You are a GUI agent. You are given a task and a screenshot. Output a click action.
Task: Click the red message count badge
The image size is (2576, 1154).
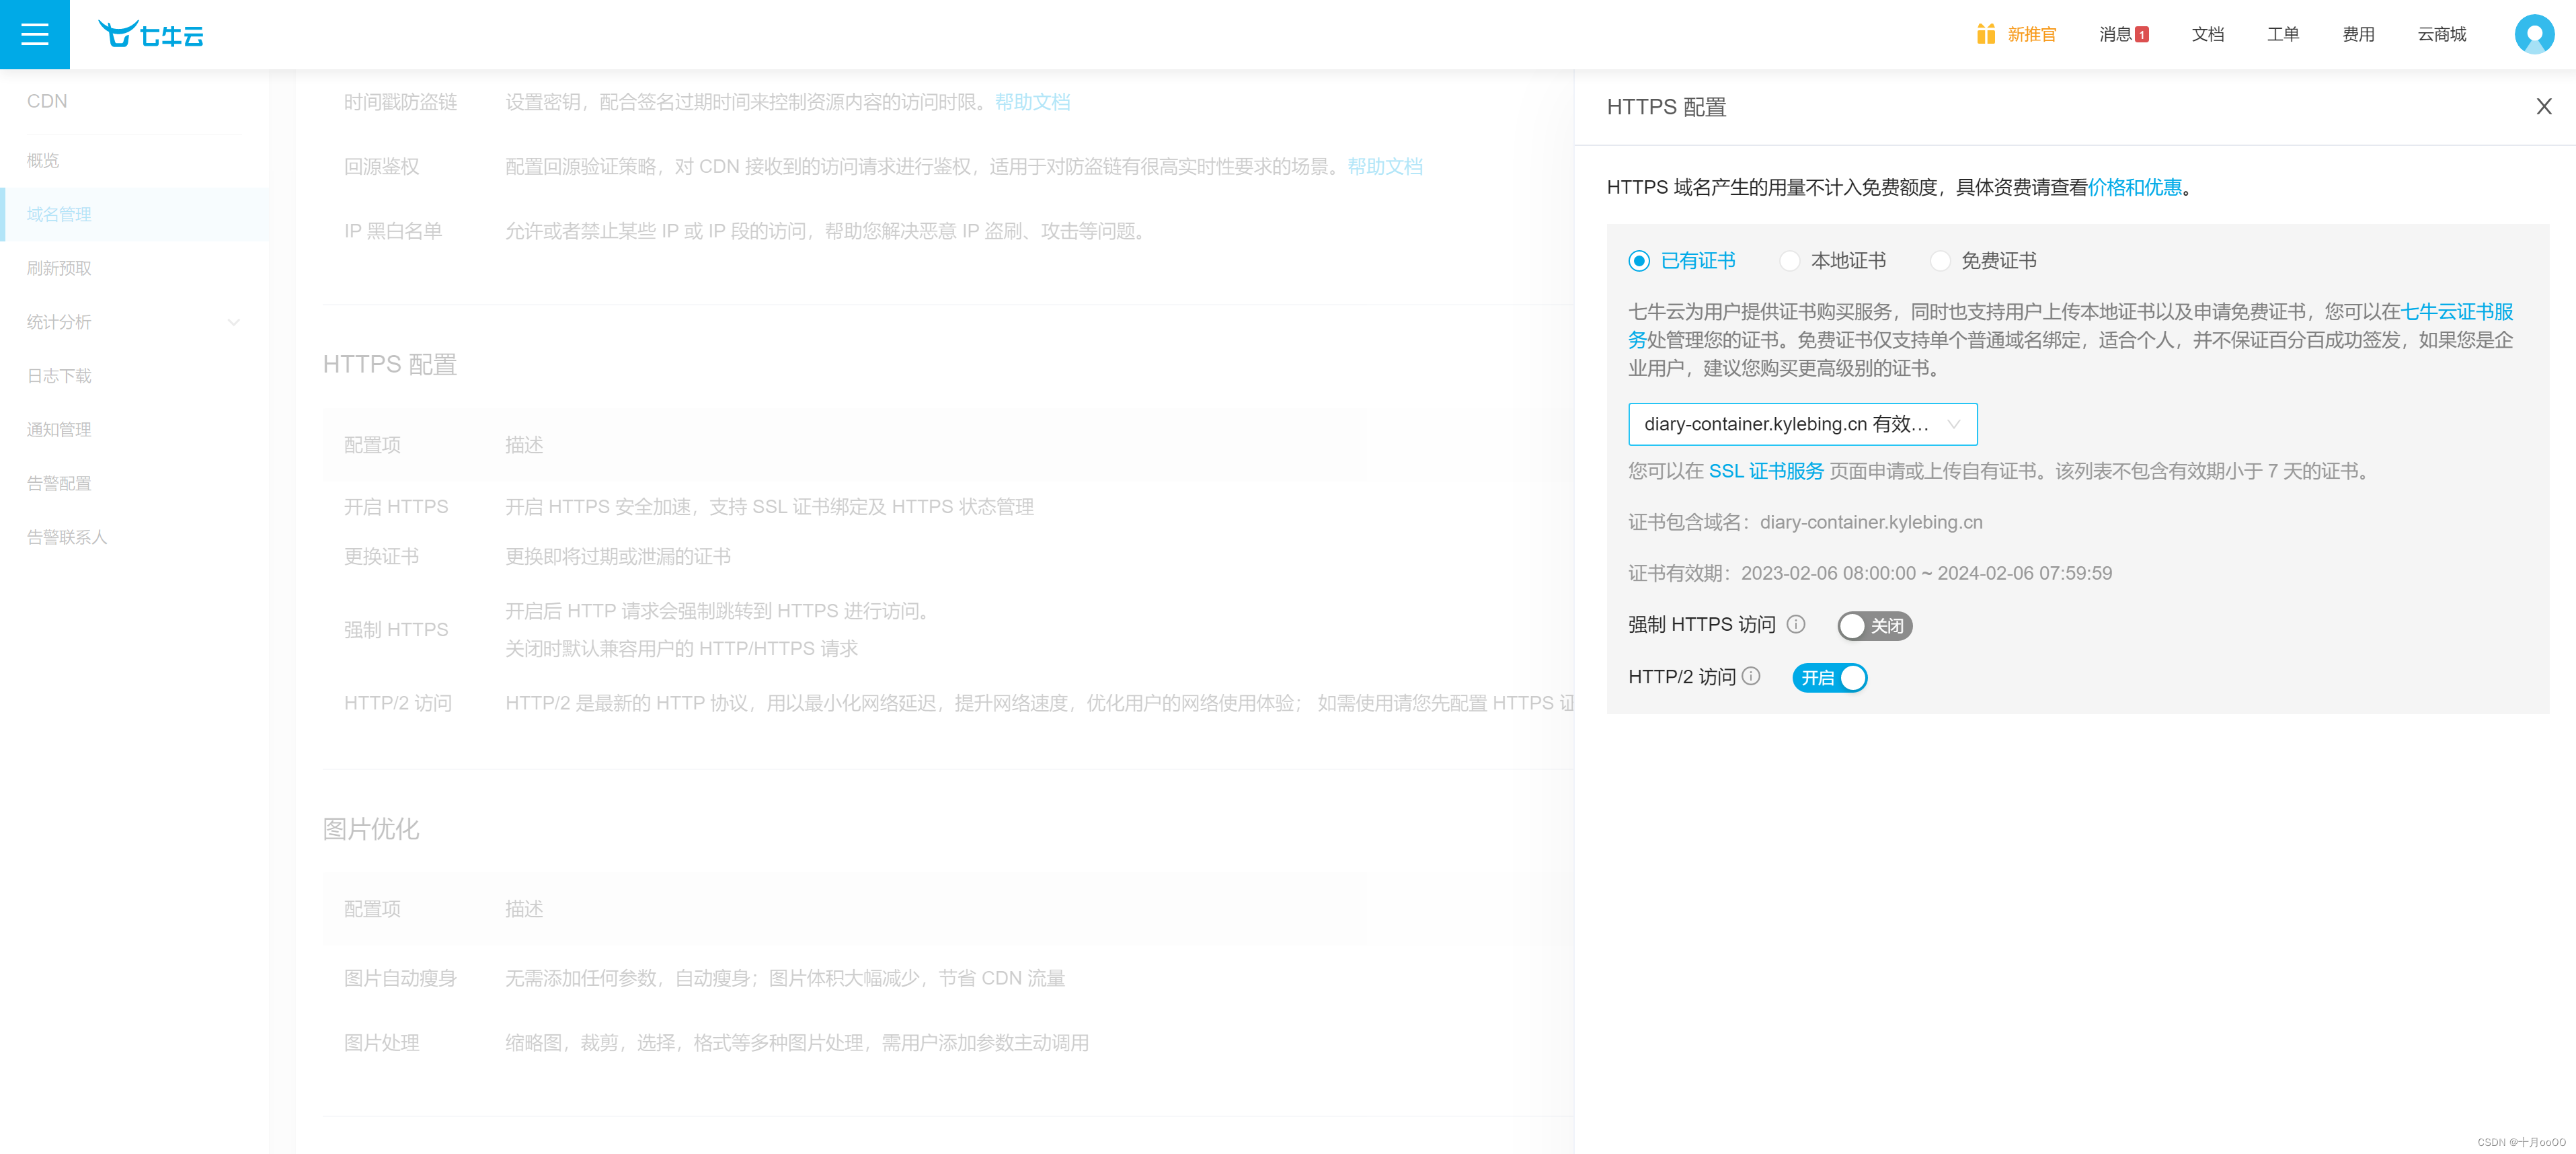pyautogui.click(x=2141, y=34)
